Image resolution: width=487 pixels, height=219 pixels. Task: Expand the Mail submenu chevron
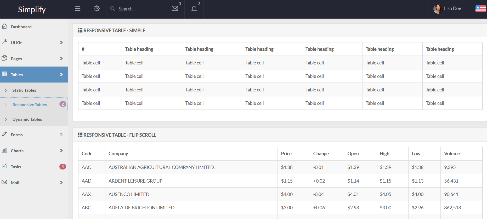(x=61, y=182)
